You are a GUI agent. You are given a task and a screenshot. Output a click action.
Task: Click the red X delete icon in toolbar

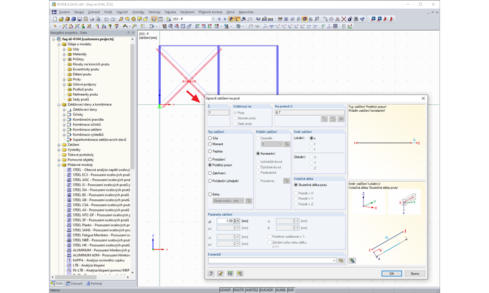(344, 19)
